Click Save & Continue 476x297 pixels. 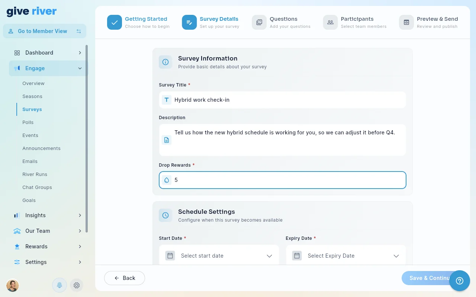pyautogui.click(x=430, y=278)
